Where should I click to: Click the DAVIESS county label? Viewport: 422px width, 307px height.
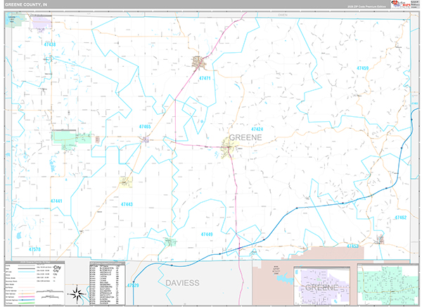point(182,283)
